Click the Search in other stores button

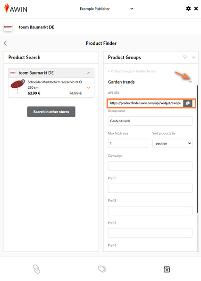(51, 111)
